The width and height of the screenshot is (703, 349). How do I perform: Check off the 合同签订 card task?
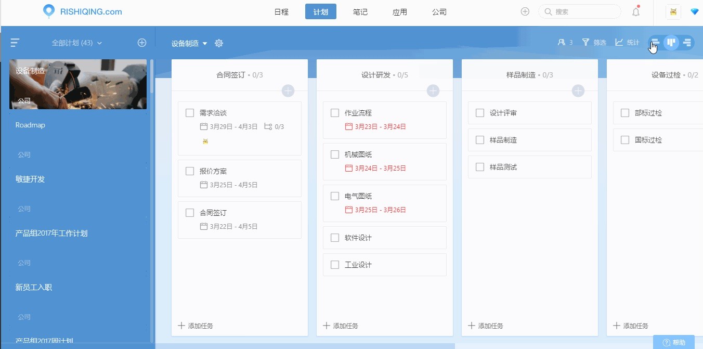point(190,213)
